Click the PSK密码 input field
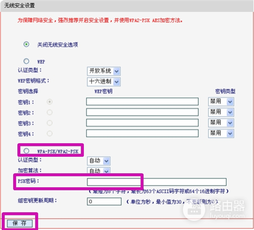 [156, 182]
